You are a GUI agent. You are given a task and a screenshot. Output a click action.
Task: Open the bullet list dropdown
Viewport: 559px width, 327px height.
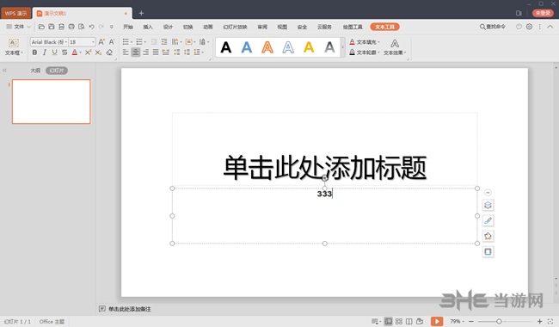click(132, 42)
